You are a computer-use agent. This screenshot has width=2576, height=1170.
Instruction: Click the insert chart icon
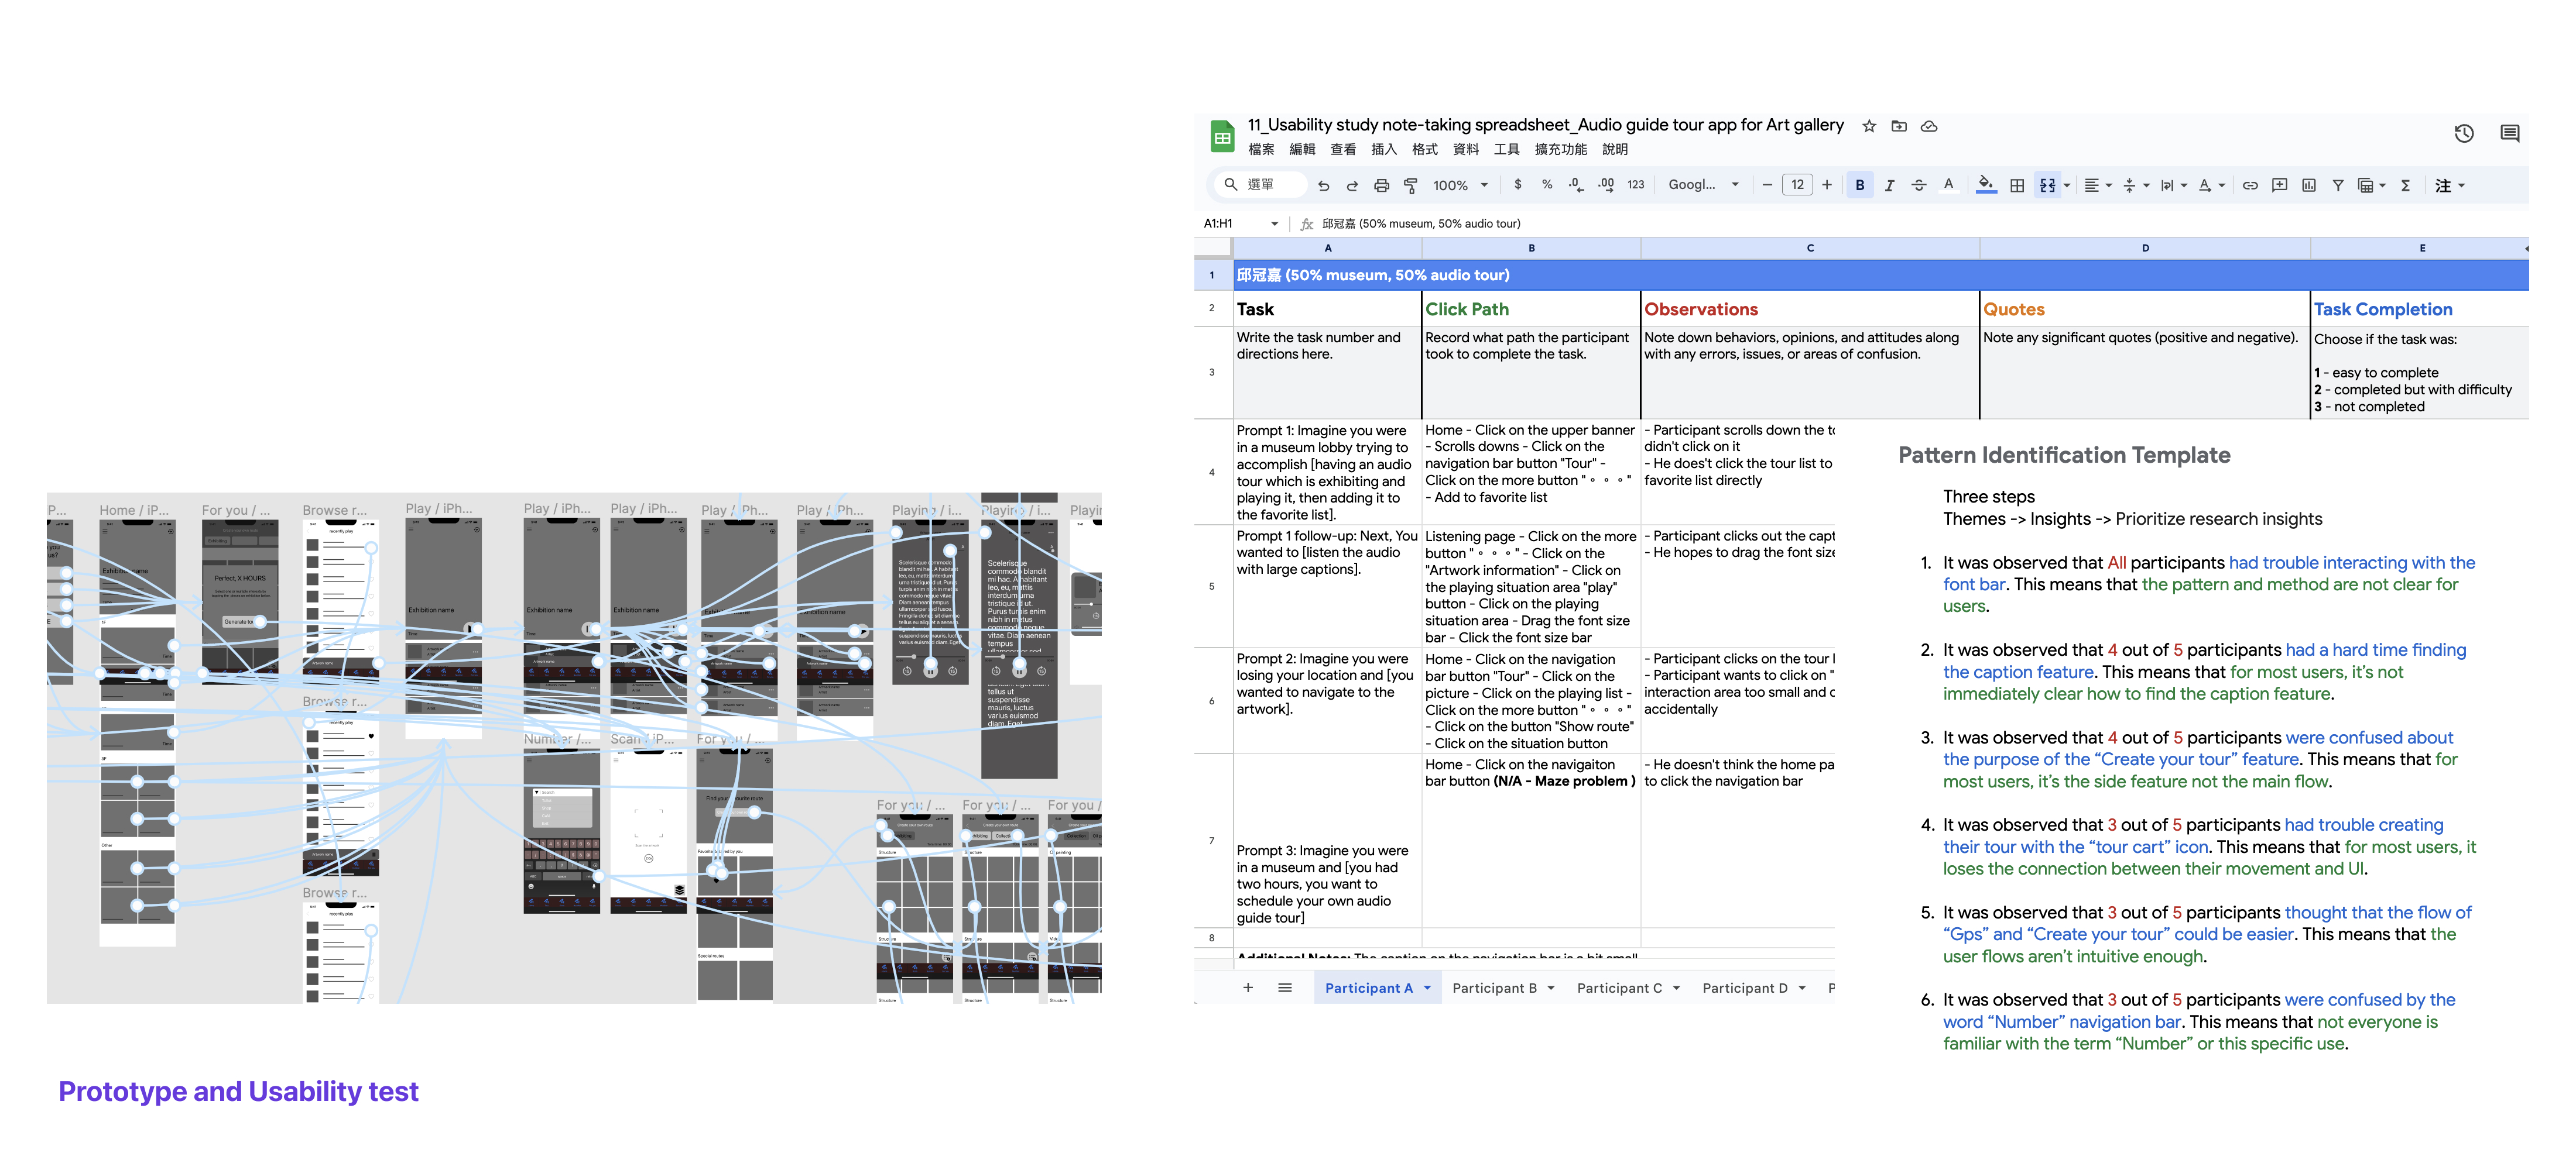(x=2308, y=185)
